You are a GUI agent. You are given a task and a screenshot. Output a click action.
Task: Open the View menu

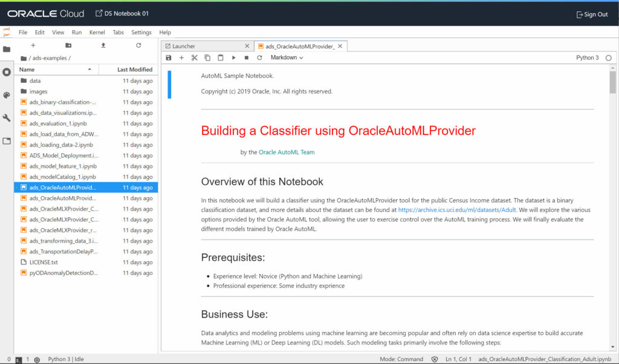(x=58, y=33)
